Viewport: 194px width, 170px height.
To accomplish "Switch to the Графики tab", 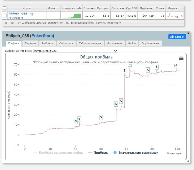I will point(14,43).
